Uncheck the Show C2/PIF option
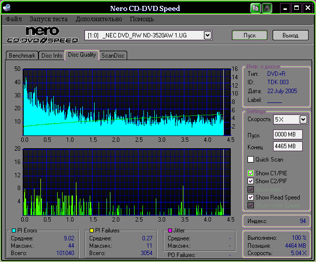This screenshot has width=316, height=262. coord(251,181)
